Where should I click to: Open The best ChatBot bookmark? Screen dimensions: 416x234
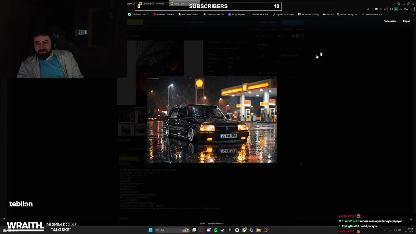(189, 14)
